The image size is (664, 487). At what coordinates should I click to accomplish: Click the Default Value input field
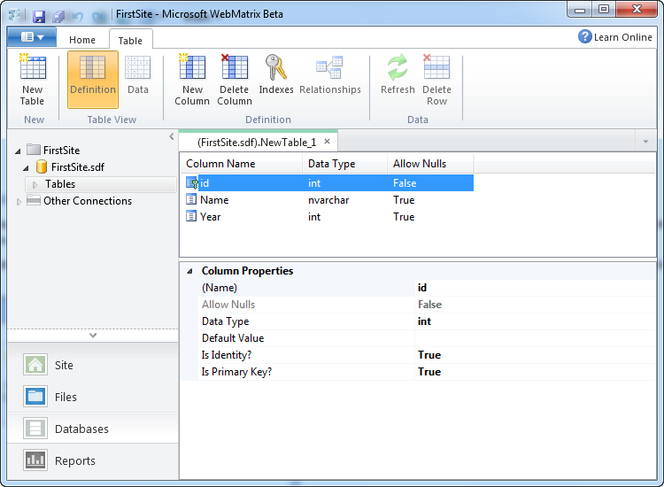pos(535,338)
